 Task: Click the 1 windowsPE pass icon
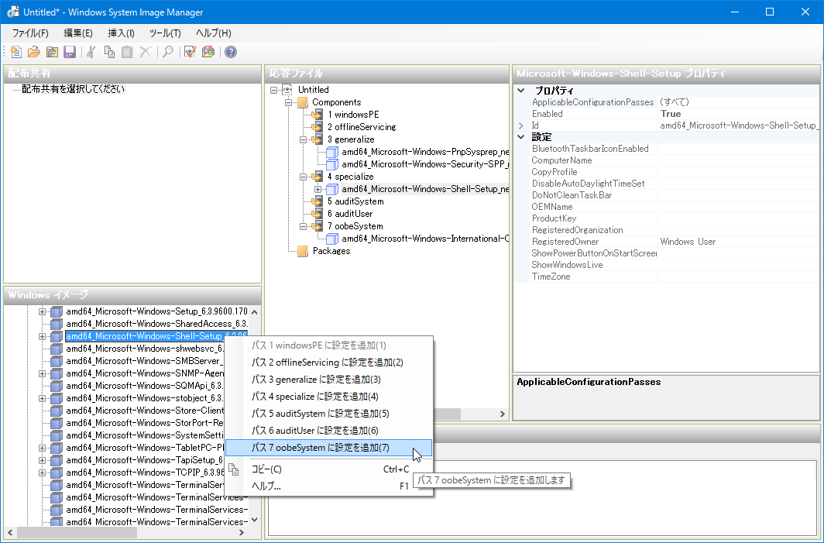tap(317, 115)
